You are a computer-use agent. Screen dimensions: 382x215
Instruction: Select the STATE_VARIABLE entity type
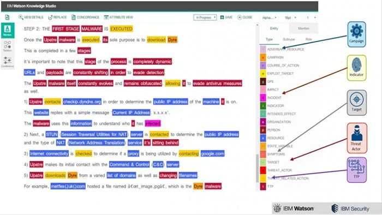280,146
